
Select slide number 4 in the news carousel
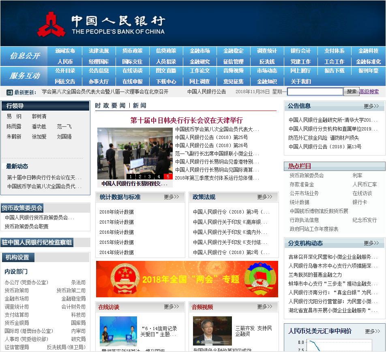[159, 176]
